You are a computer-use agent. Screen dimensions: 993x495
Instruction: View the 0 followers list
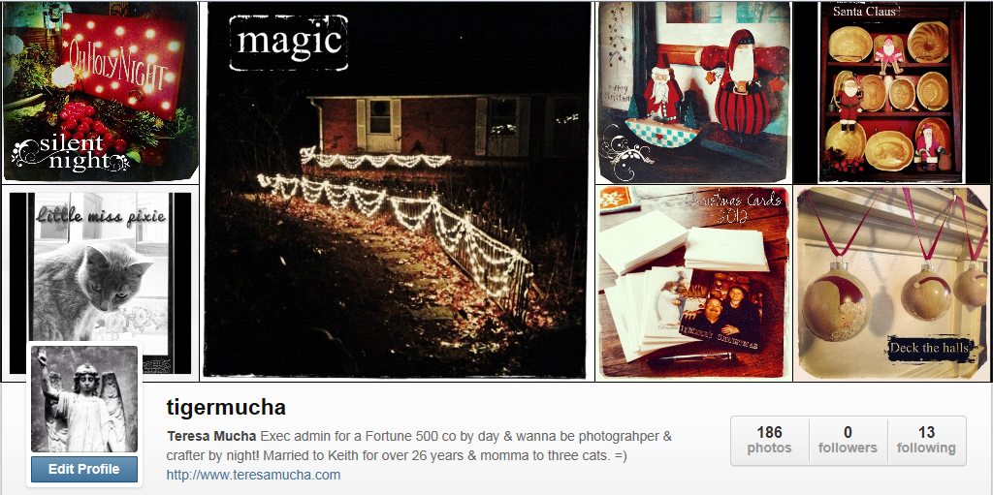tap(848, 441)
